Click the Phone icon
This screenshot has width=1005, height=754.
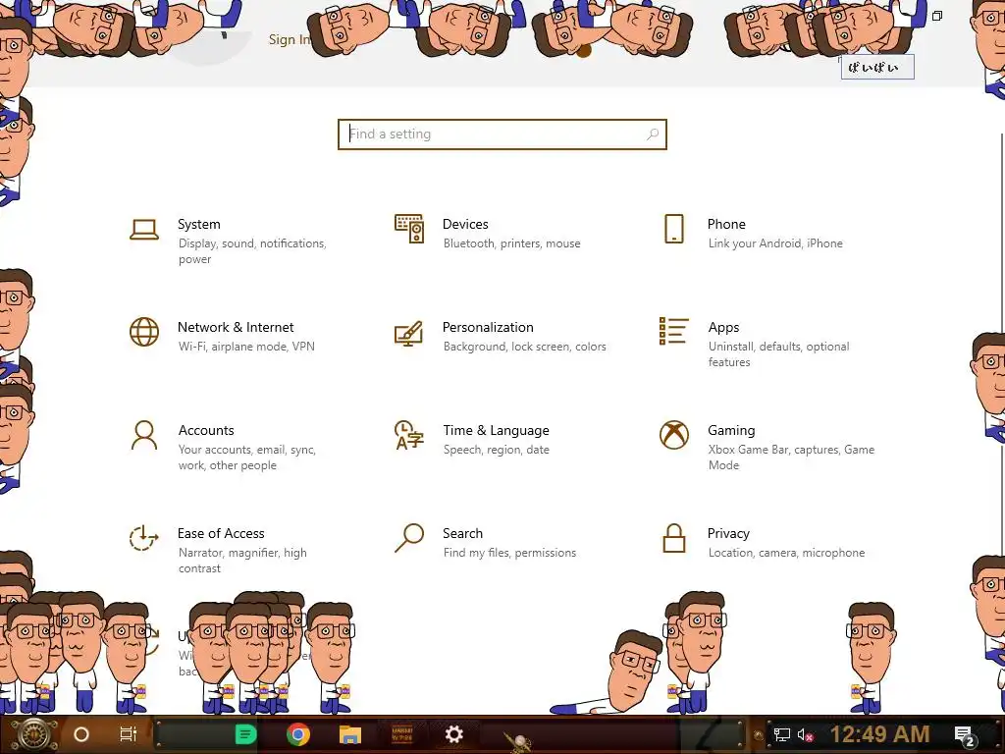coord(674,229)
